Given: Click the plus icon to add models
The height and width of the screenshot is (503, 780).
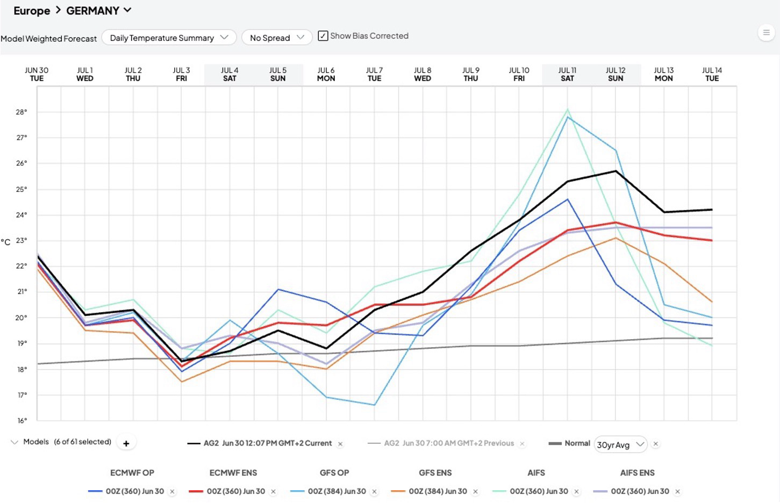Looking at the screenshot, I should tap(126, 443).
